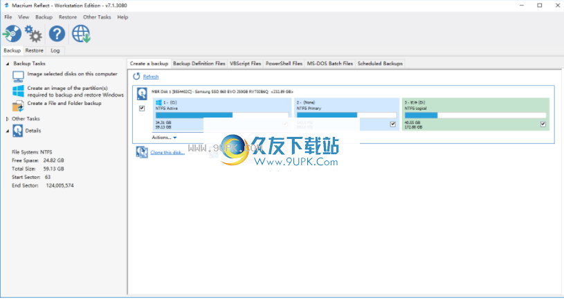
Task: Expand the Other Tasks tree section
Action: pyautogui.click(x=7, y=119)
